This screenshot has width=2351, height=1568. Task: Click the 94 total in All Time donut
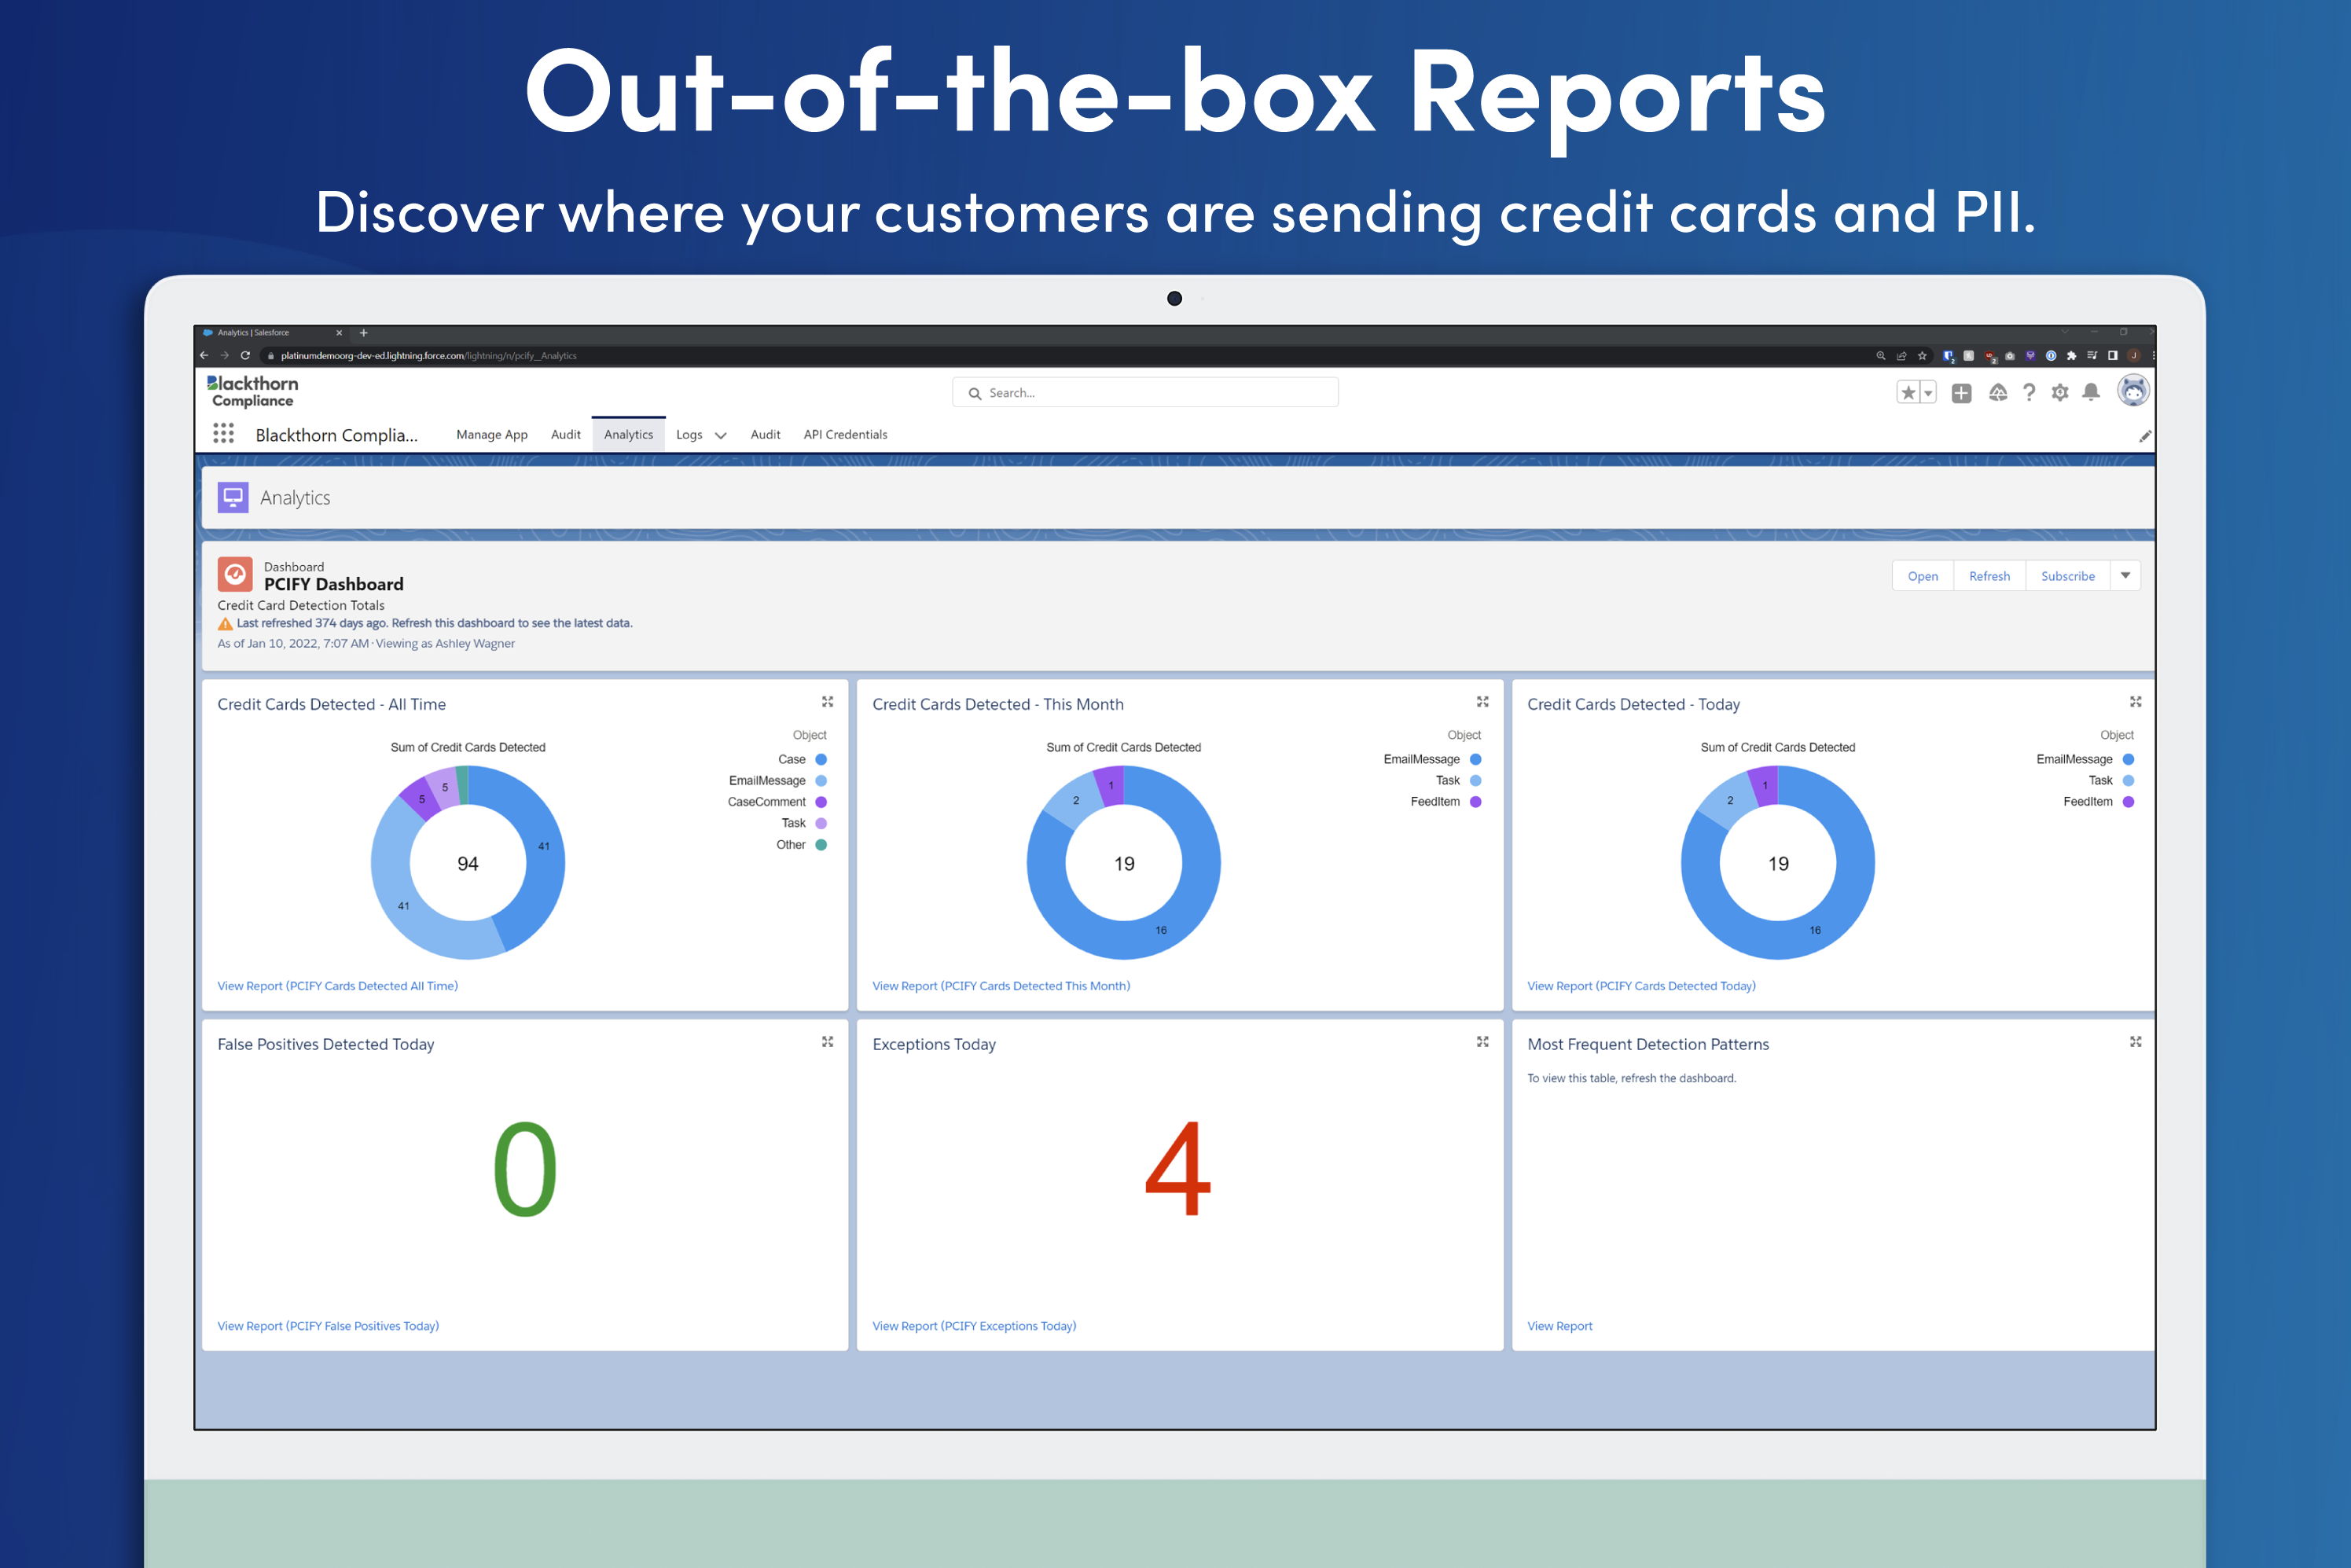click(468, 864)
